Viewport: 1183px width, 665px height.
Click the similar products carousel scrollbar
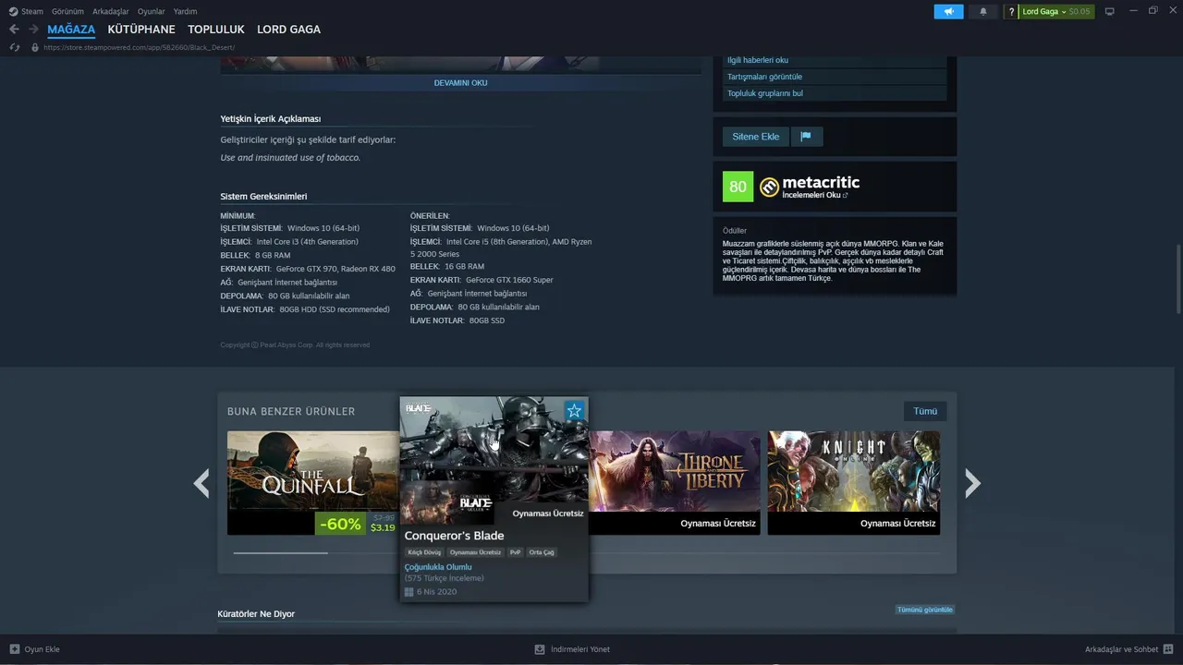(281, 552)
